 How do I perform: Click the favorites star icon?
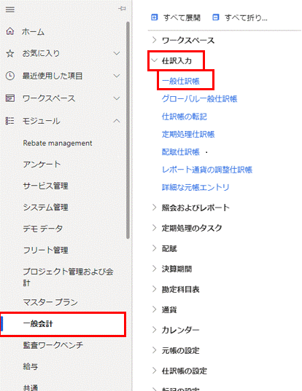coord(10,53)
